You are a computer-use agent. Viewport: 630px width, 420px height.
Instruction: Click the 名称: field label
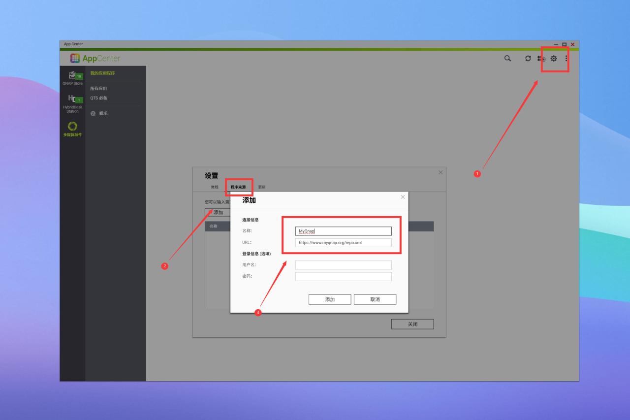pos(247,231)
